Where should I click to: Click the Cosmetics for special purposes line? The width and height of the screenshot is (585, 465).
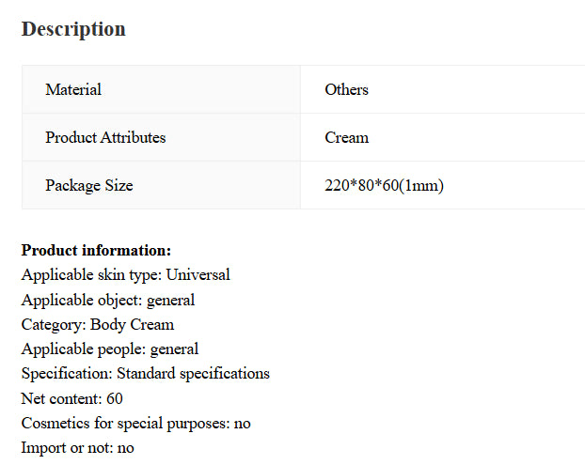135,424
